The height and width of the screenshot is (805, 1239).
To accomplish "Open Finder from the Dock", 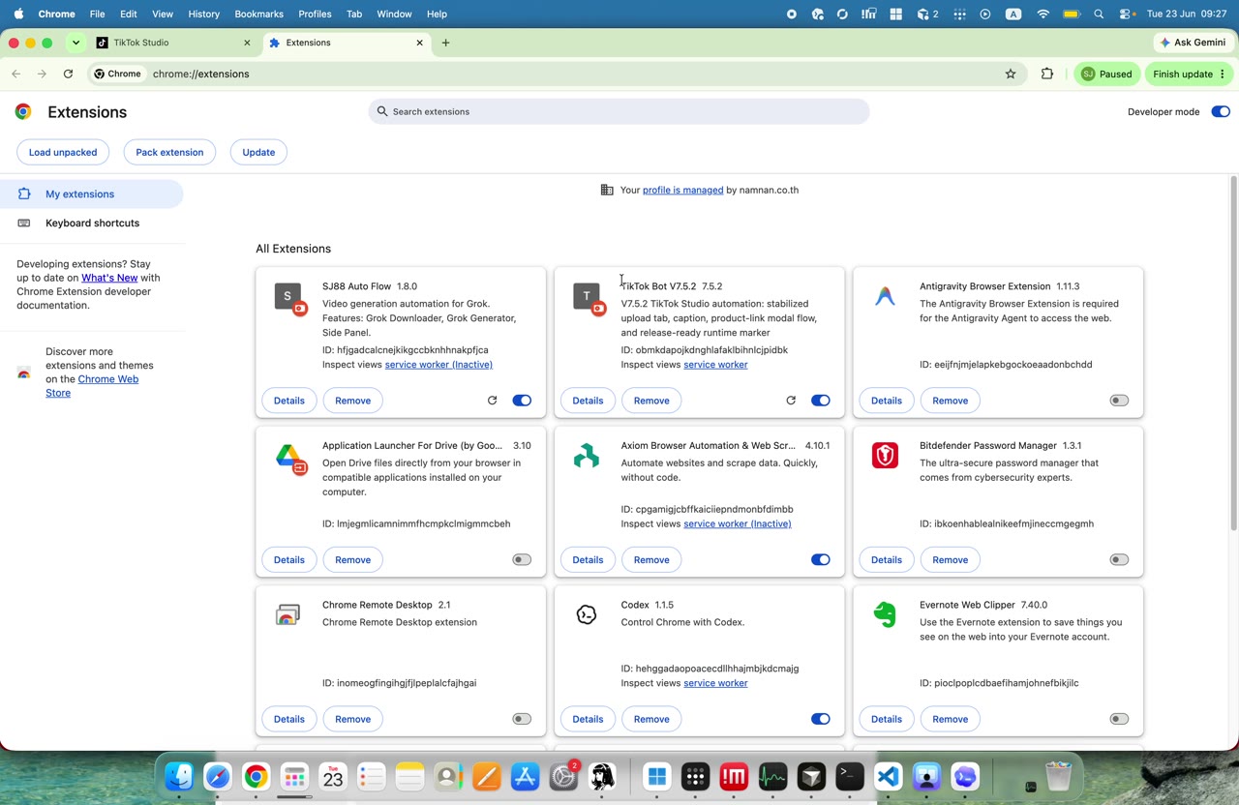I will pyautogui.click(x=179, y=776).
